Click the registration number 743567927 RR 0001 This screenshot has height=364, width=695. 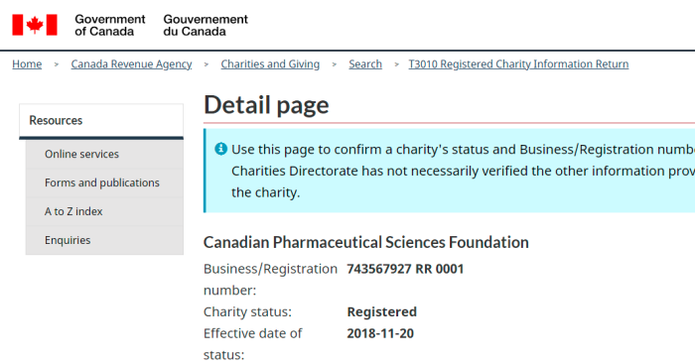[405, 269]
